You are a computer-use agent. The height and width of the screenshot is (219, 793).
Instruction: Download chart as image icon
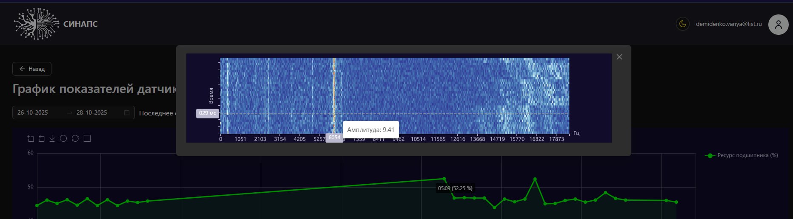(52, 138)
